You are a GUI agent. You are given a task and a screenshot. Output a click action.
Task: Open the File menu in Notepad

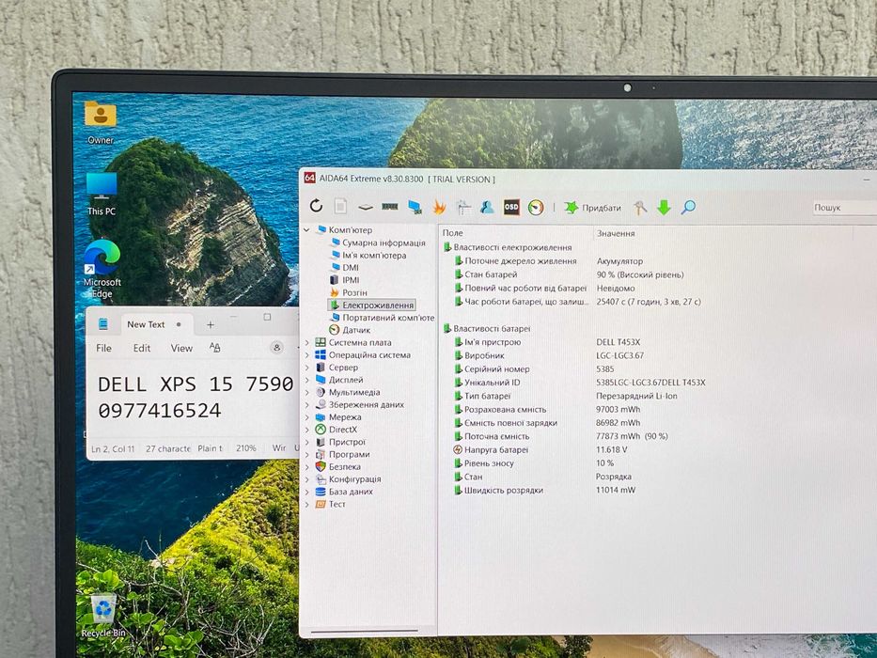pyautogui.click(x=103, y=348)
